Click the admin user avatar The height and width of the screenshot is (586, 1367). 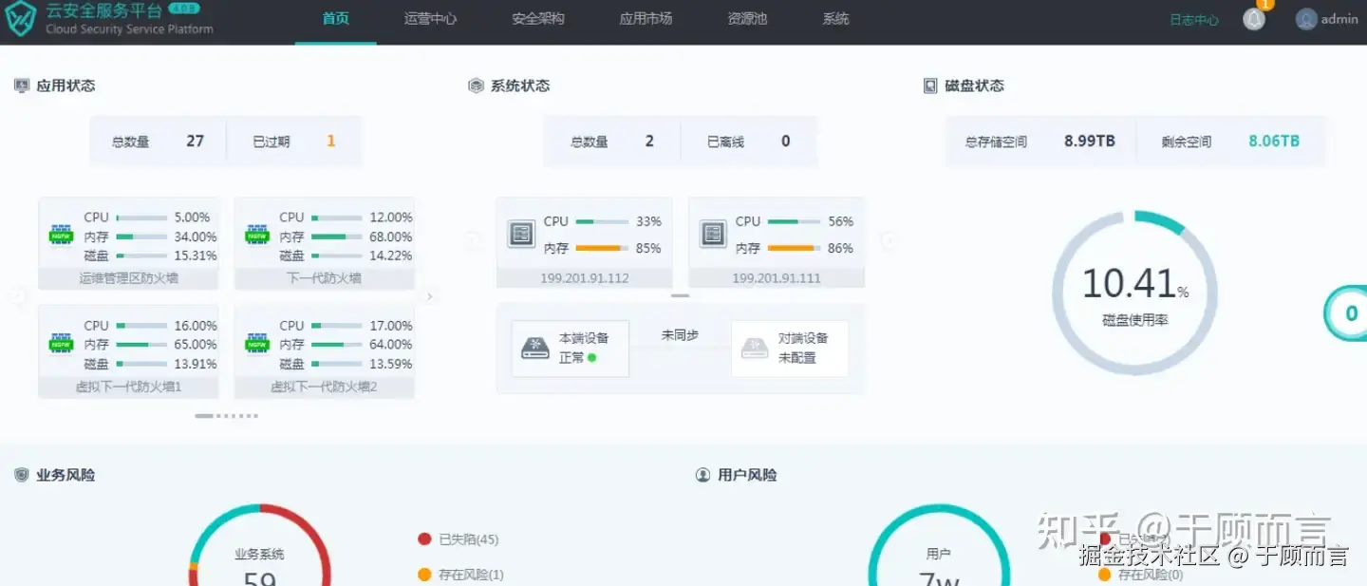[x=1306, y=19]
